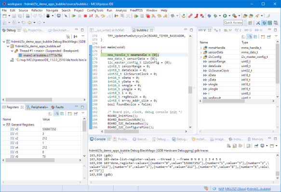The height and width of the screenshot is (192, 281).
Task: Minimize the Variables view panel
Action: click(269, 29)
